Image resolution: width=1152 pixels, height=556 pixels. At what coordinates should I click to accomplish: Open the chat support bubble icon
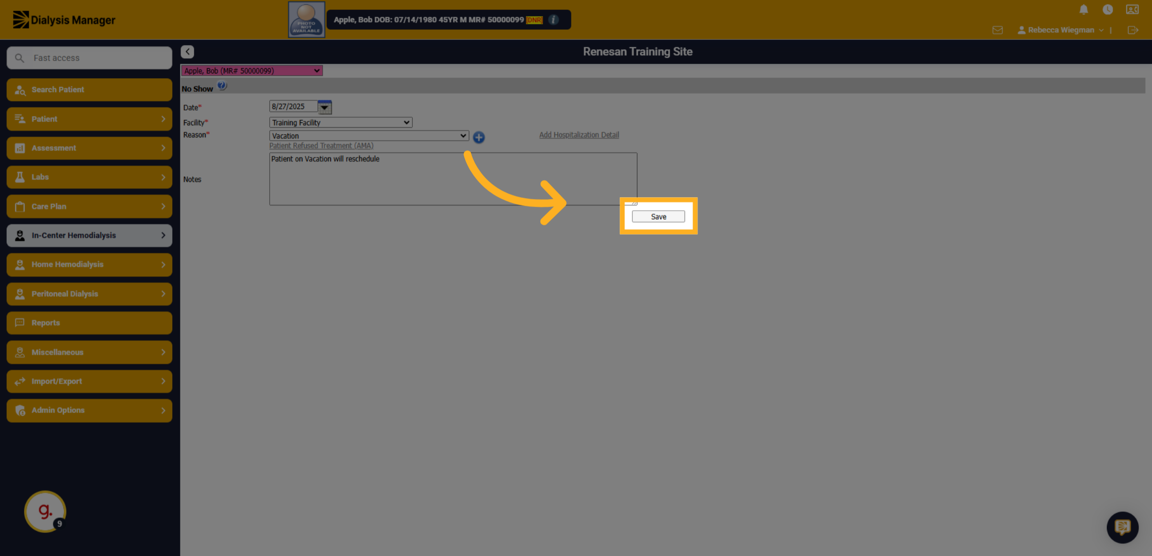click(x=1122, y=527)
